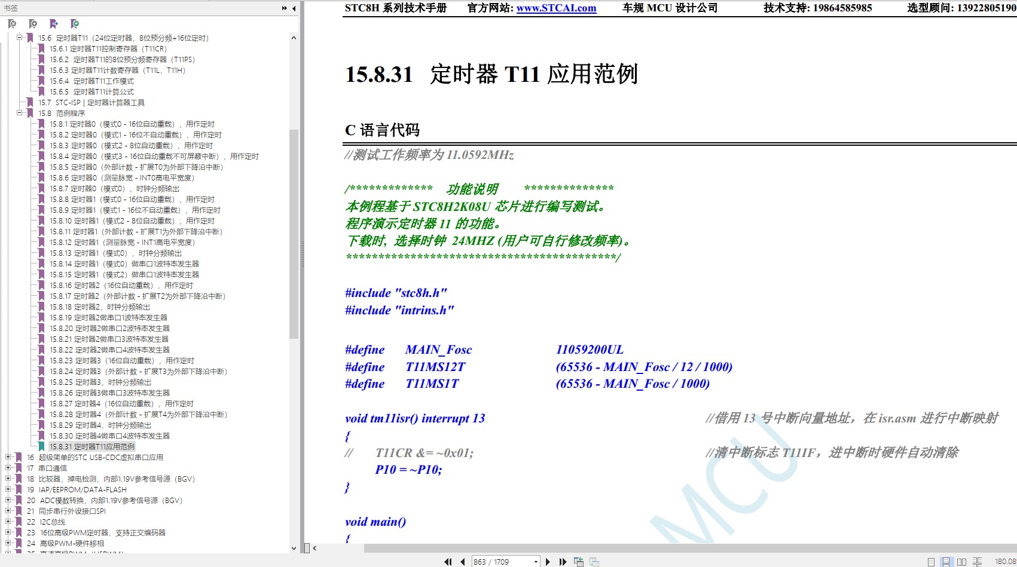This screenshot has height=567, width=1017.
Task: Select the highlighted 15.8.31 定时器T11应用范例 bookmark
Action: (x=92, y=447)
